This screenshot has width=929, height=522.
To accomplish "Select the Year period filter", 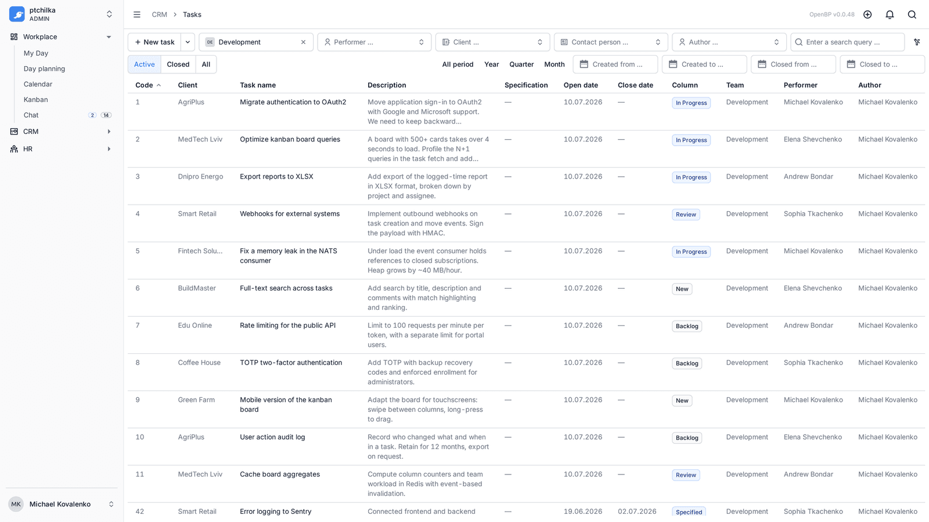I will coord(491,64).
